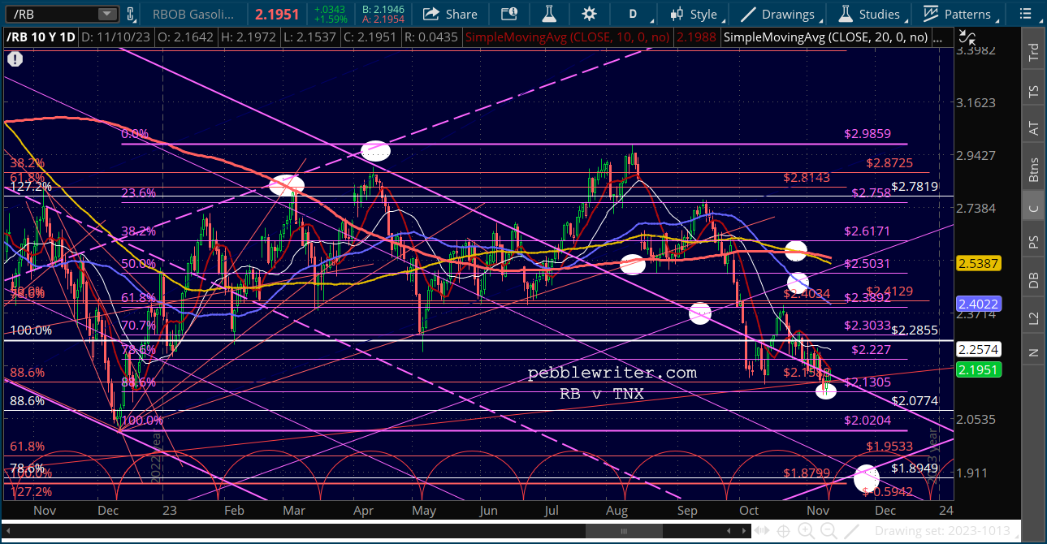Click the $1.8949 level label

point(915,468)
